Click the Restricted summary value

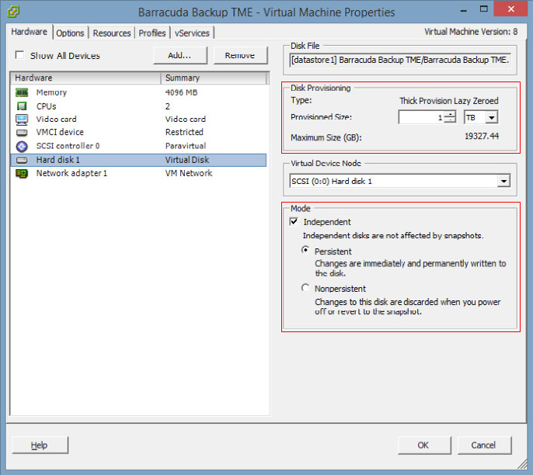click(x=184, y=132)
